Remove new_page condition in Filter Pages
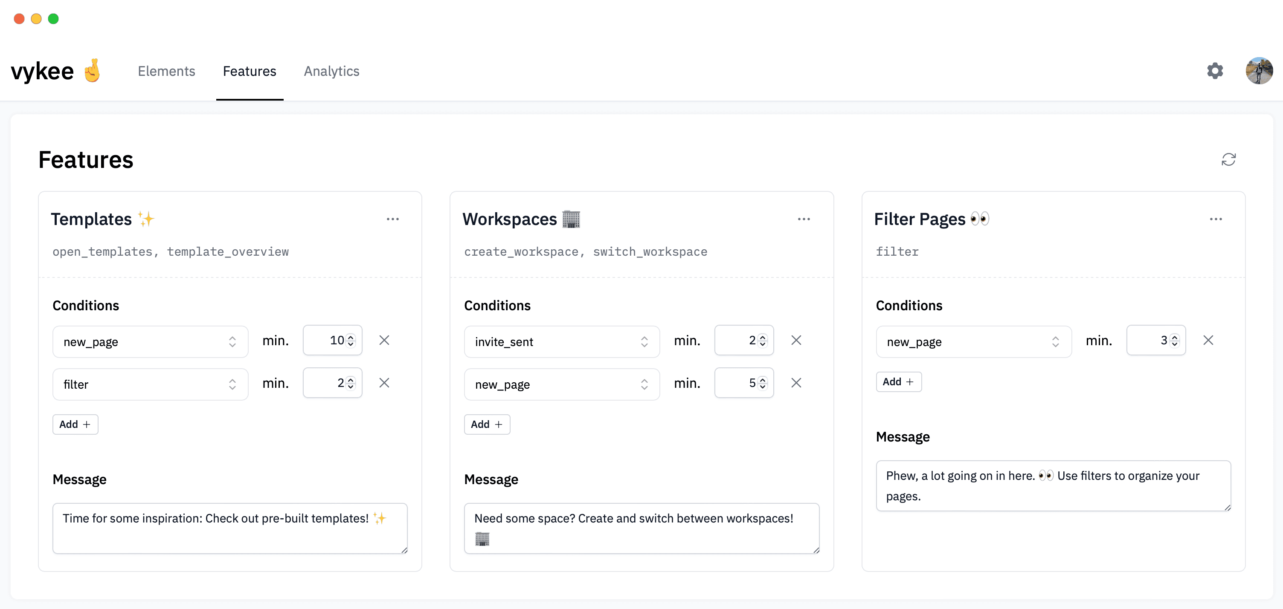 [1208, 341]
